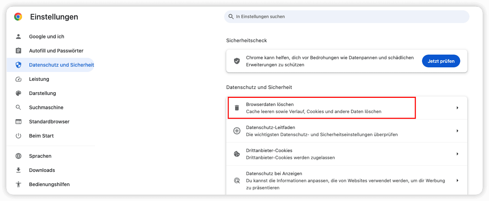Click the magnifier icon beside Suchmaschine

18,107
